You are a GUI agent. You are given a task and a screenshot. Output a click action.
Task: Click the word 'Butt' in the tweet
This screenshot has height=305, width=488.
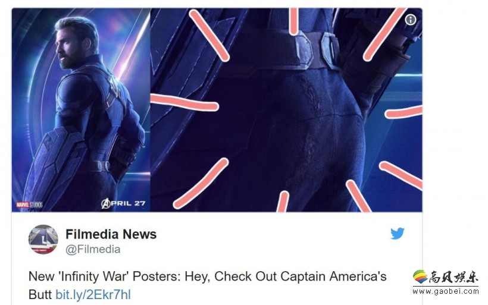40,295
